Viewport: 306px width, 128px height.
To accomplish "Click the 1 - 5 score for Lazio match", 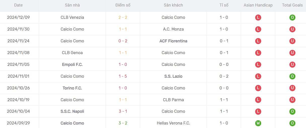I will (123, 76).
